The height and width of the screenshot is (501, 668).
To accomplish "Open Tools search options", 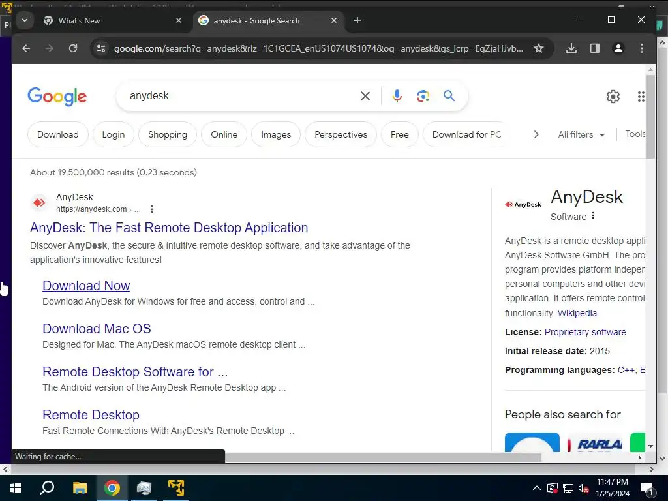I will [x=635, y=134].
